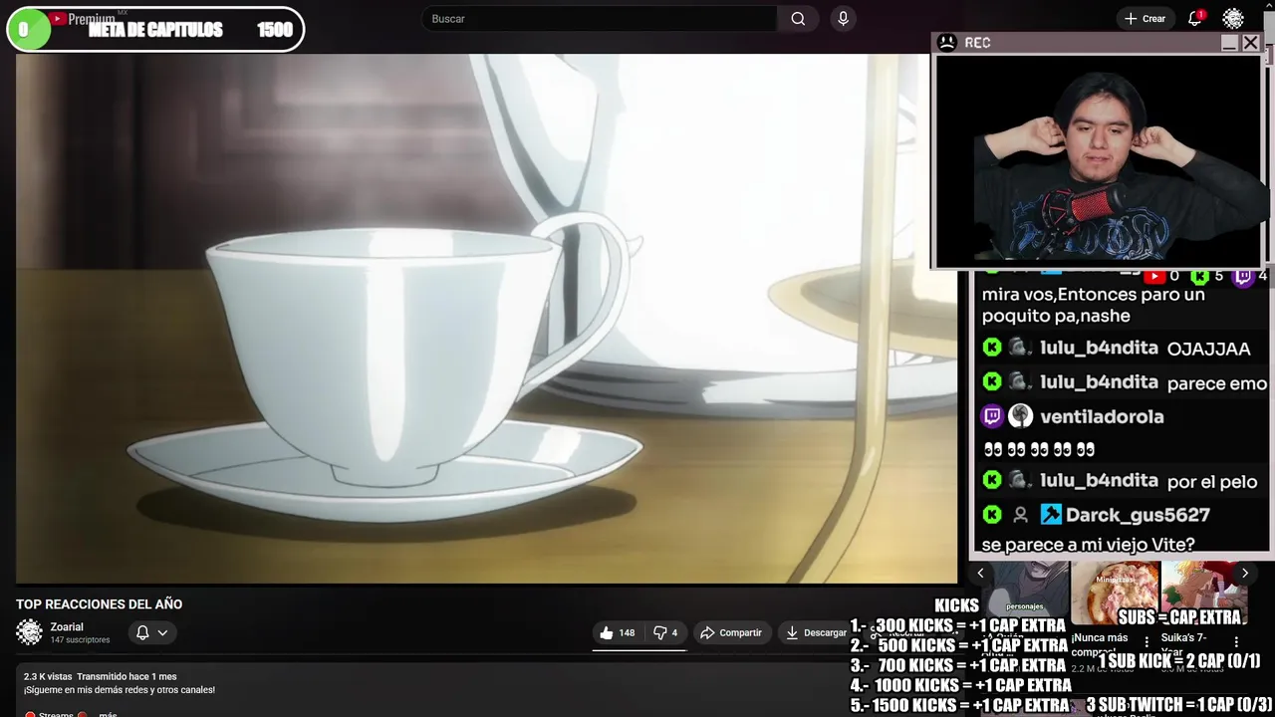
Task: Click the green progress circle in the goal overlay
Action: (x=28, y=30)
